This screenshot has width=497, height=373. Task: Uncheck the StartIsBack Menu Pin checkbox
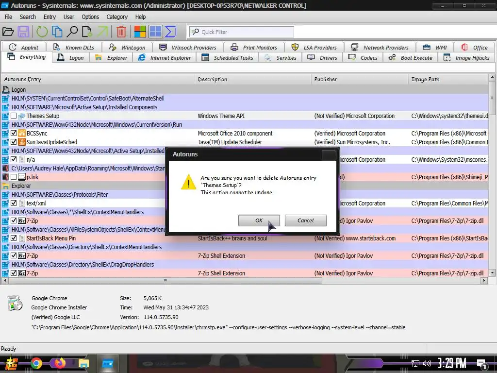pyautogui.click(x=14, y=238)
